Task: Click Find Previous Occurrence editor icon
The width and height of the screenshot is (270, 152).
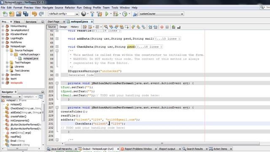Action: [x=111, y=27]
